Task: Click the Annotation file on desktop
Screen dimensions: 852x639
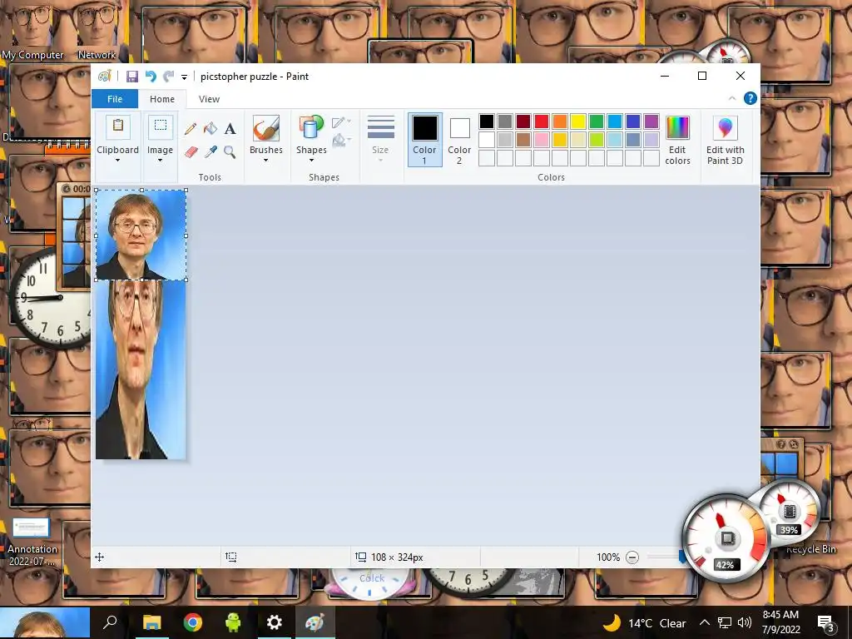Action: pyautogui.click(x=32, y=542)
